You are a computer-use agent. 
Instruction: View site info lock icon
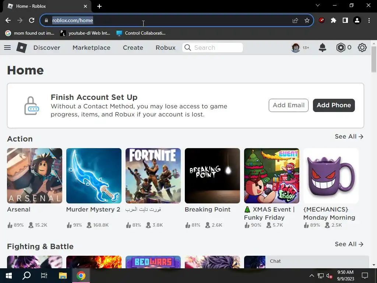[x=46, y=21]
